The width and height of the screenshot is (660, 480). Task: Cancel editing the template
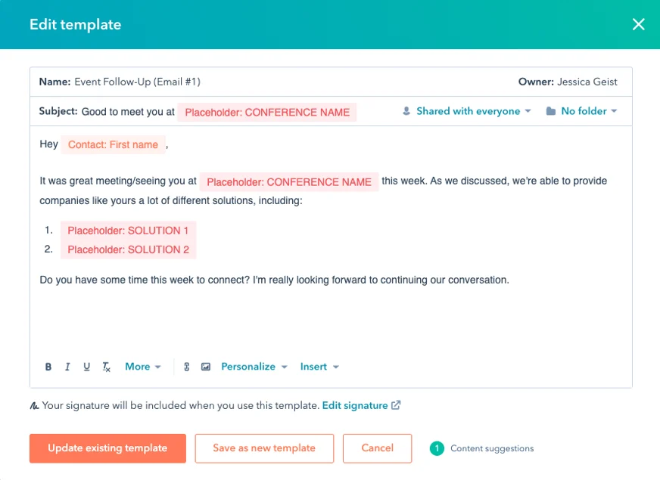point(377,448)
